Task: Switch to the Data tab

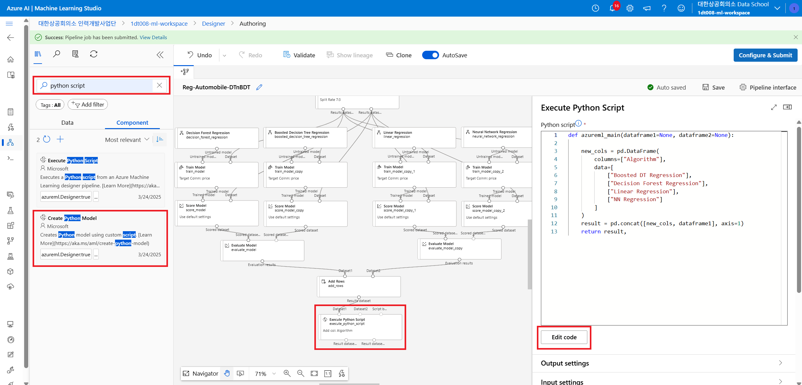Action: (x=67, y=122)
